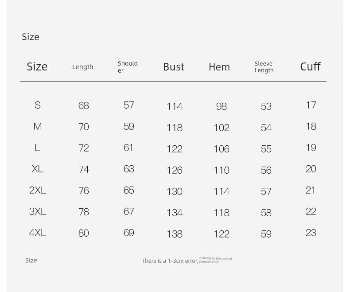This screenshot has height=292, width=350.
Task: Select the 3XL size row label
Action: coord(38,211)
